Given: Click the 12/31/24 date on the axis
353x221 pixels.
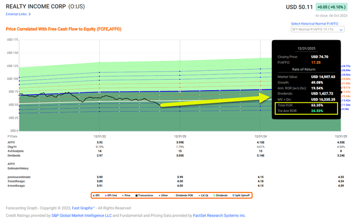Looking at the screenshot, I should (260, 136).
